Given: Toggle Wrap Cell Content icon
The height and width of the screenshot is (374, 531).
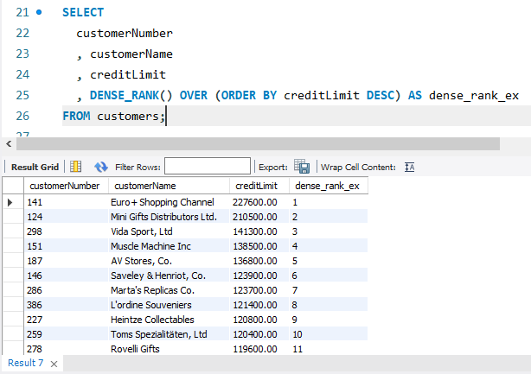Looking at the screenshot, I should 409,167.
